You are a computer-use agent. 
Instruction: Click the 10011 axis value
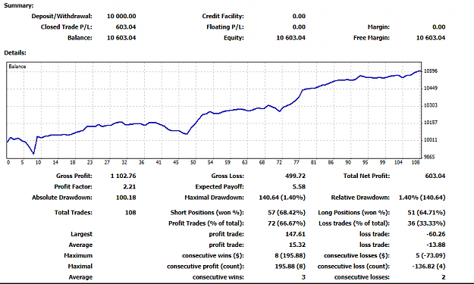[x=431, y=140]
